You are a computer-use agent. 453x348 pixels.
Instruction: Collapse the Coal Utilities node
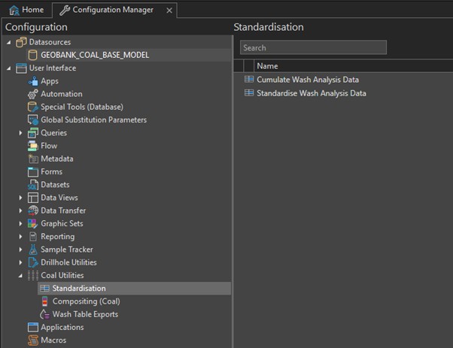(21, 276)
